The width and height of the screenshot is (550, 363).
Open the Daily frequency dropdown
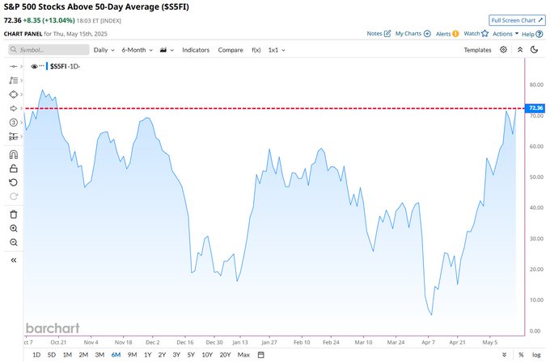click(x=104, y=50)
